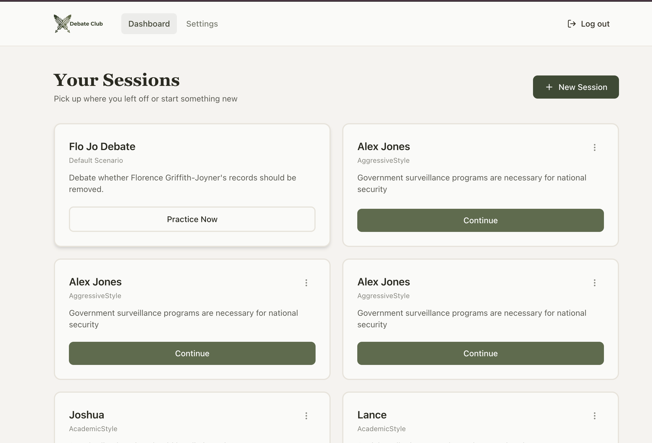Click the Debate Club crossed-feathers logo

(62, 24)
